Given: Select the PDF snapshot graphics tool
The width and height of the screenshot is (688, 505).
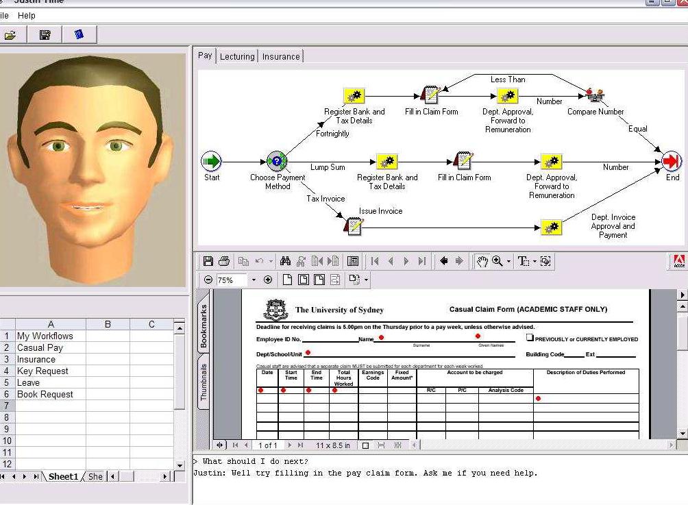Looking at the screenshot, I should [545, 262].
